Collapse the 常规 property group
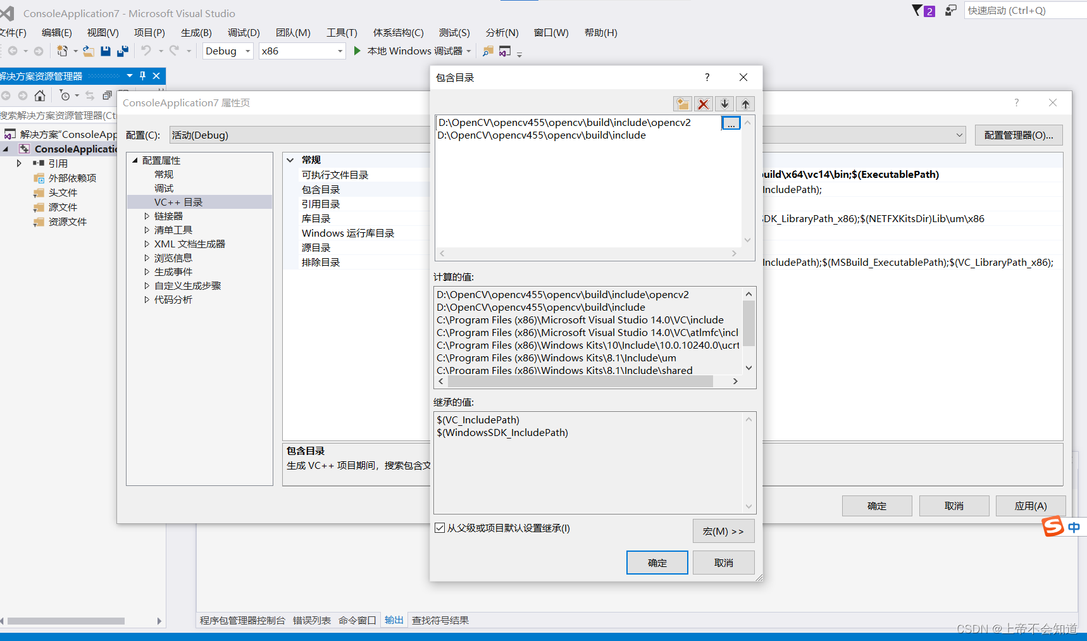The image size is (1087, 641). tap(290, 160)
